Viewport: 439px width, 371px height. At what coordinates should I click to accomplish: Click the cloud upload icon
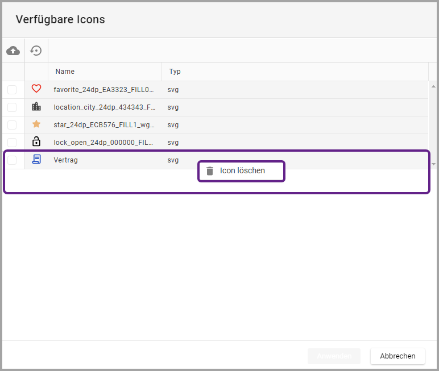13,51
